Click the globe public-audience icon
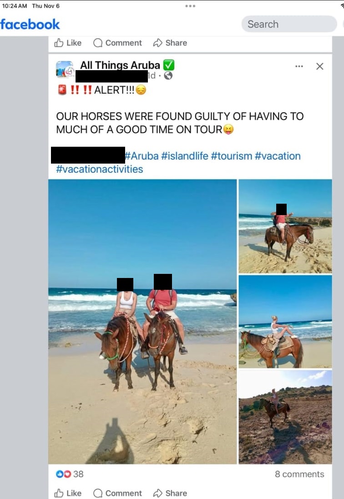 point(168,76)
